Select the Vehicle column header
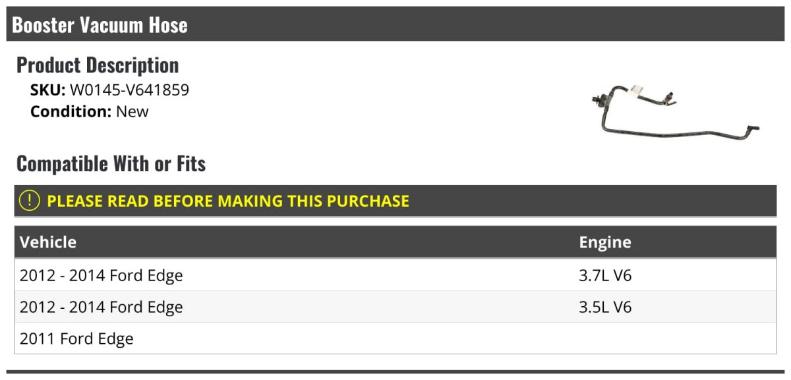791x380 pixels. pyautogui.click(x=48, y=242)
